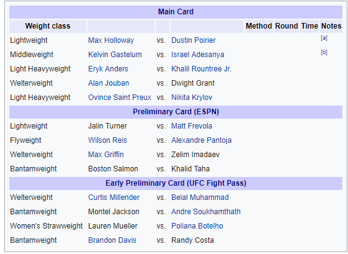Click the Kelvin Gastelum link
348x254 pixels.
115,55
